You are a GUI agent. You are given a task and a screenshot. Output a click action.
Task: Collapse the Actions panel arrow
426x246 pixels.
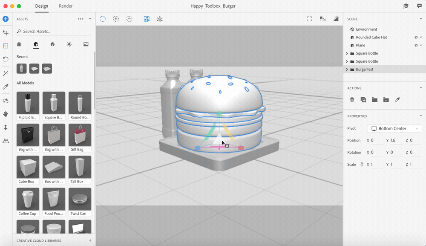[x=421, y=88]
